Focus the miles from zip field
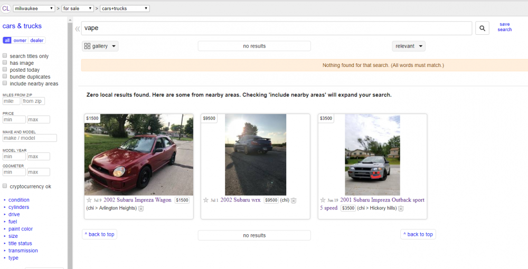This screenshot has height=269, width=528. (x=12, y=101)
